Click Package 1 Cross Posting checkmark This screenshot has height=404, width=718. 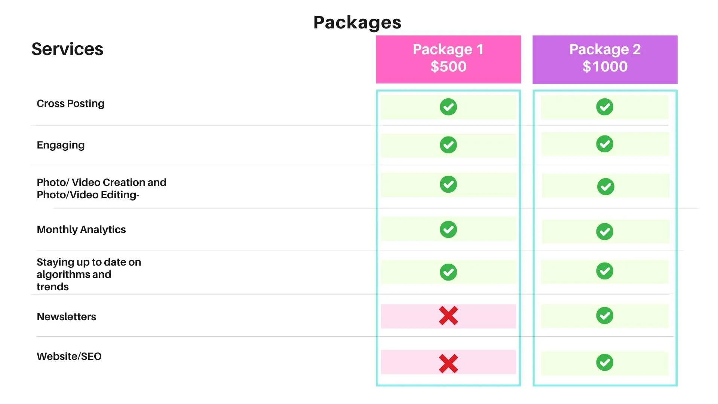[448, 107]
